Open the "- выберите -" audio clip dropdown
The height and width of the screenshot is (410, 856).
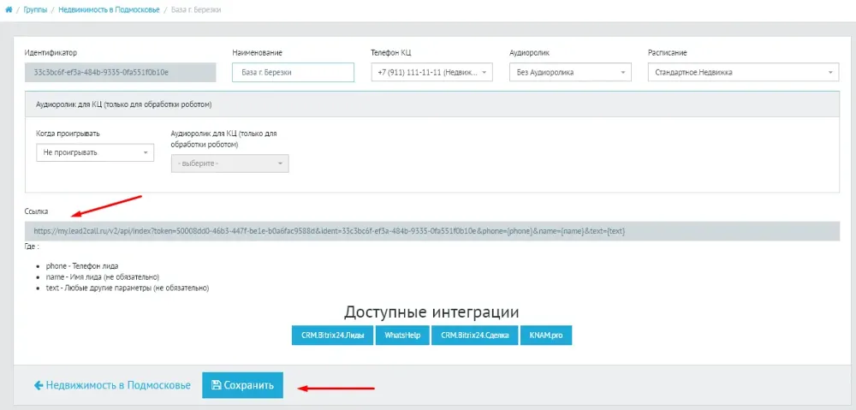[229, 163]
